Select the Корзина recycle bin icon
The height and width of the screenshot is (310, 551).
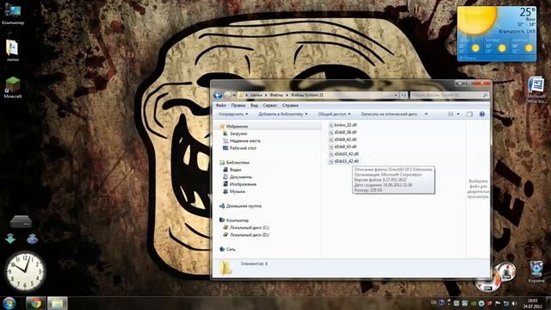pyautogui.click(x=536, y=272)
